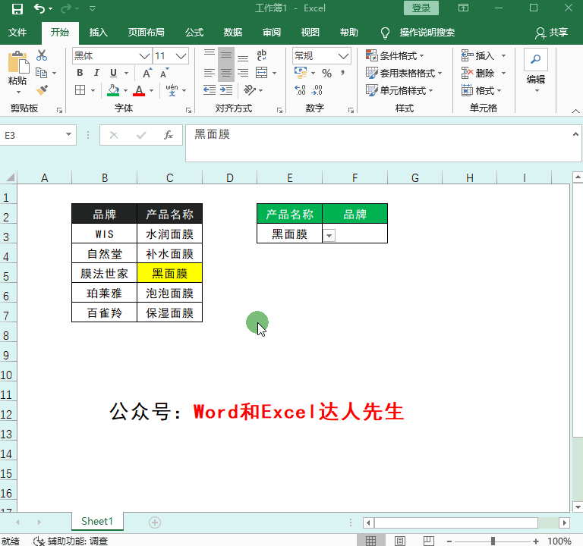
Task: Switch to the 公式 tab
Action: [194, 33]
